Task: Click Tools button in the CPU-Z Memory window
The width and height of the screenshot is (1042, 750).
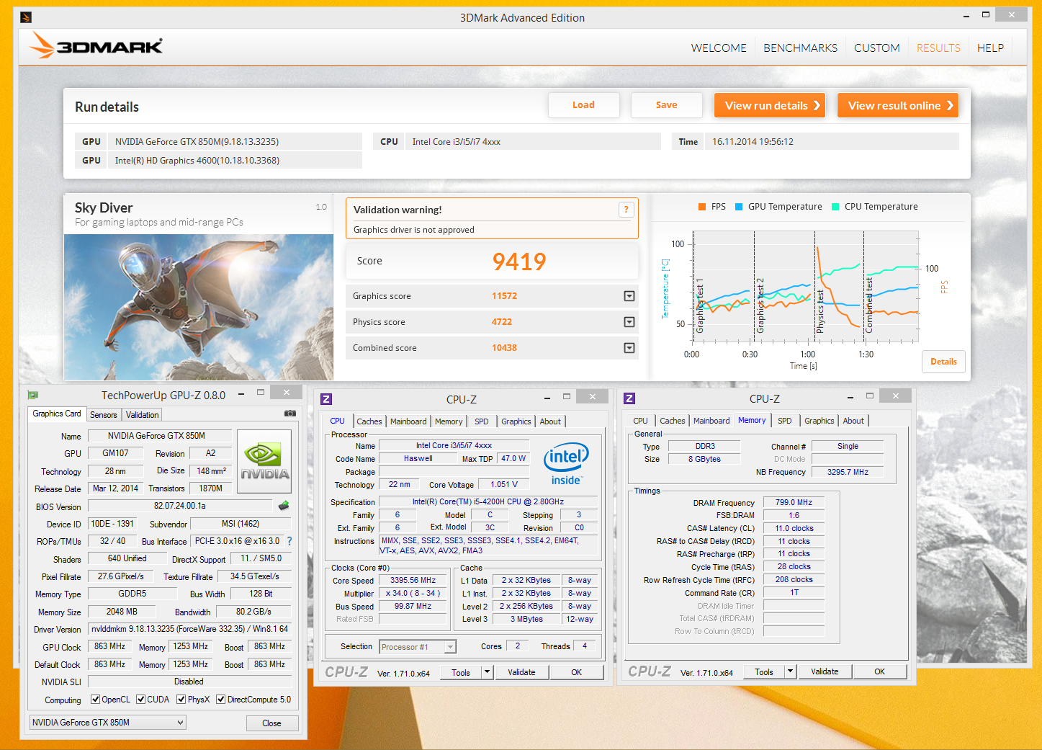Action: click(x=764, y=671)
